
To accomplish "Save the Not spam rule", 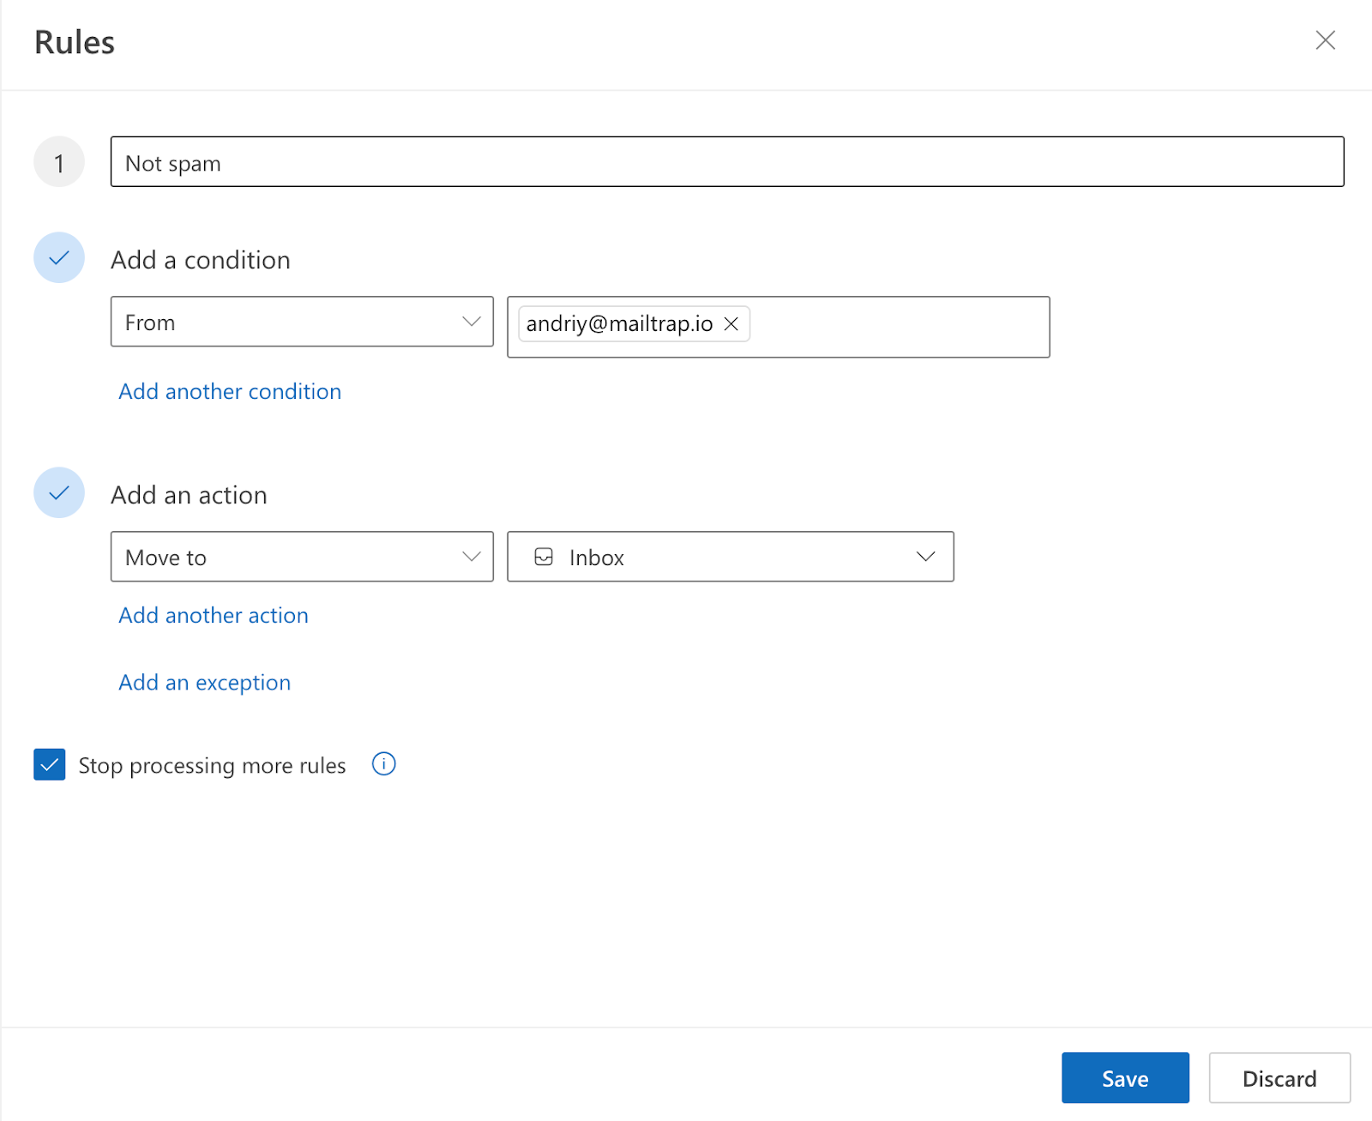I will coord(1125,1078).
